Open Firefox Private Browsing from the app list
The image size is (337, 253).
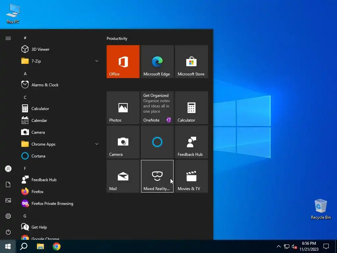(x=60, y=204)
